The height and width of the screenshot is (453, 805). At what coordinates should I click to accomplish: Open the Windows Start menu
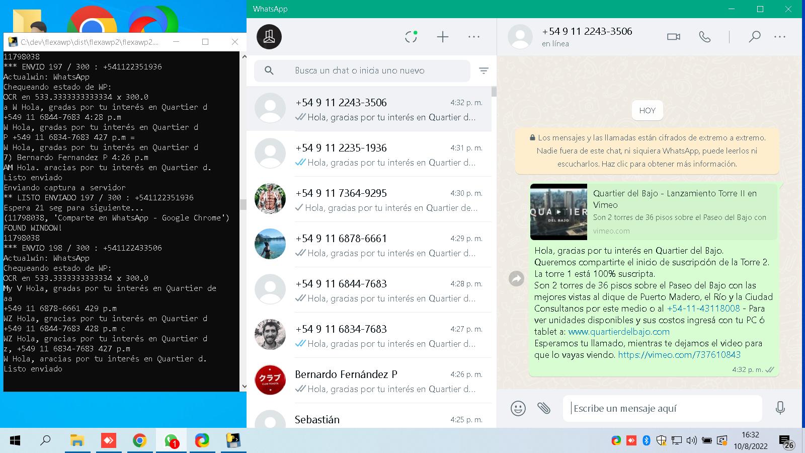point(15,441)
